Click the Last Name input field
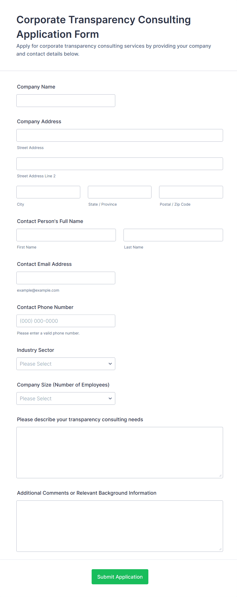 [x=173, y=235]
